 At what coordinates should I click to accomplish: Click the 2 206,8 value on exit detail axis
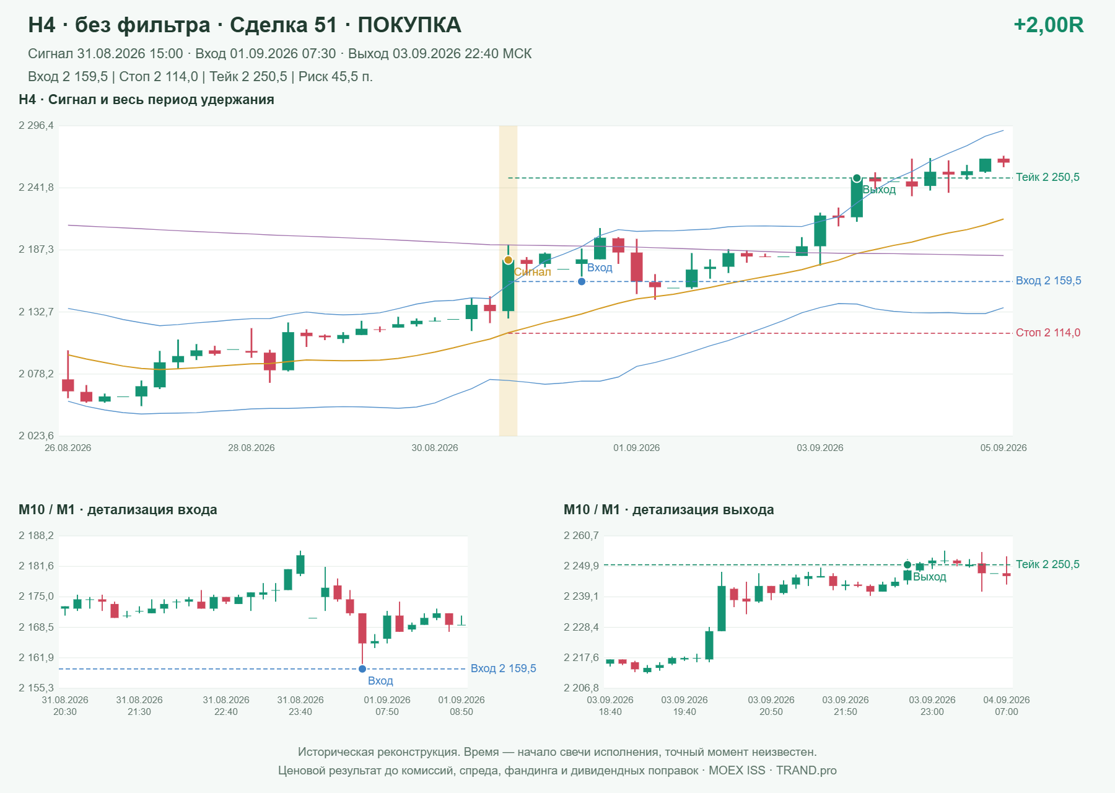(581, 688)
